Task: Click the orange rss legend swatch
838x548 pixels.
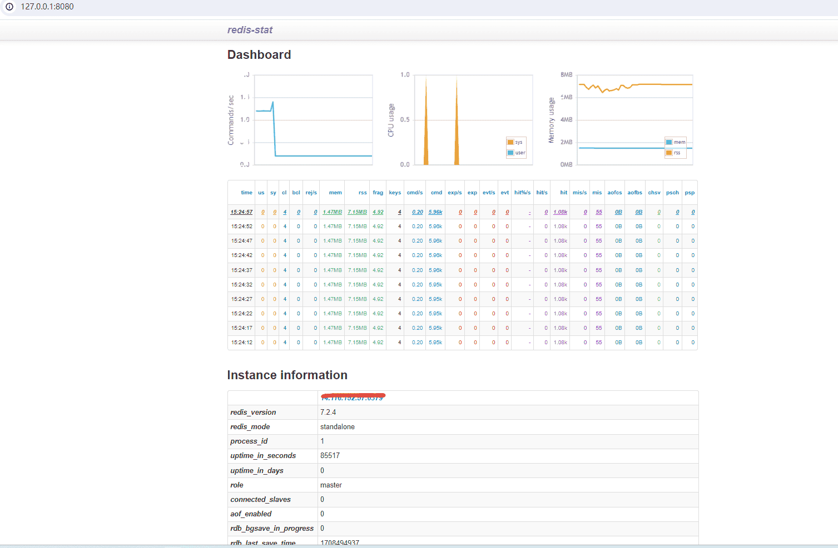Action: coord(669,153)
